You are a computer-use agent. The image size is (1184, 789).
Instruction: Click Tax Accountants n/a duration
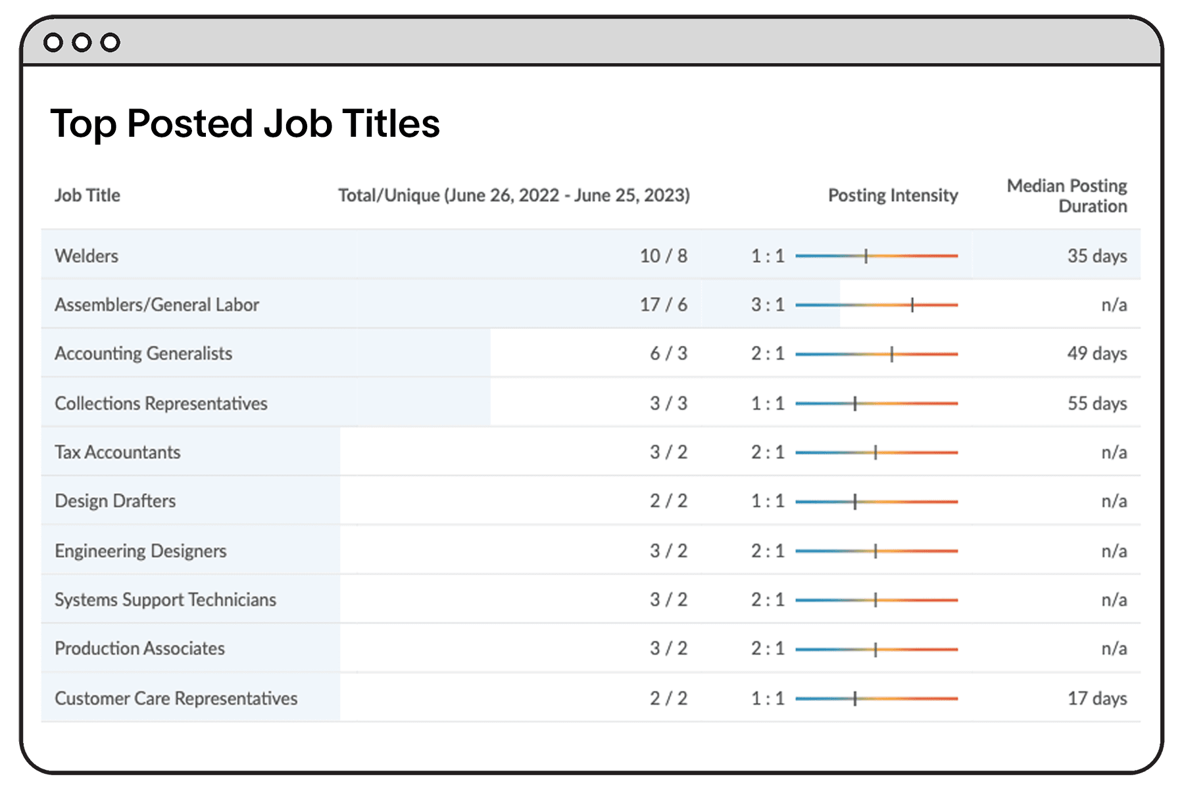click(x=1114, y=452)
